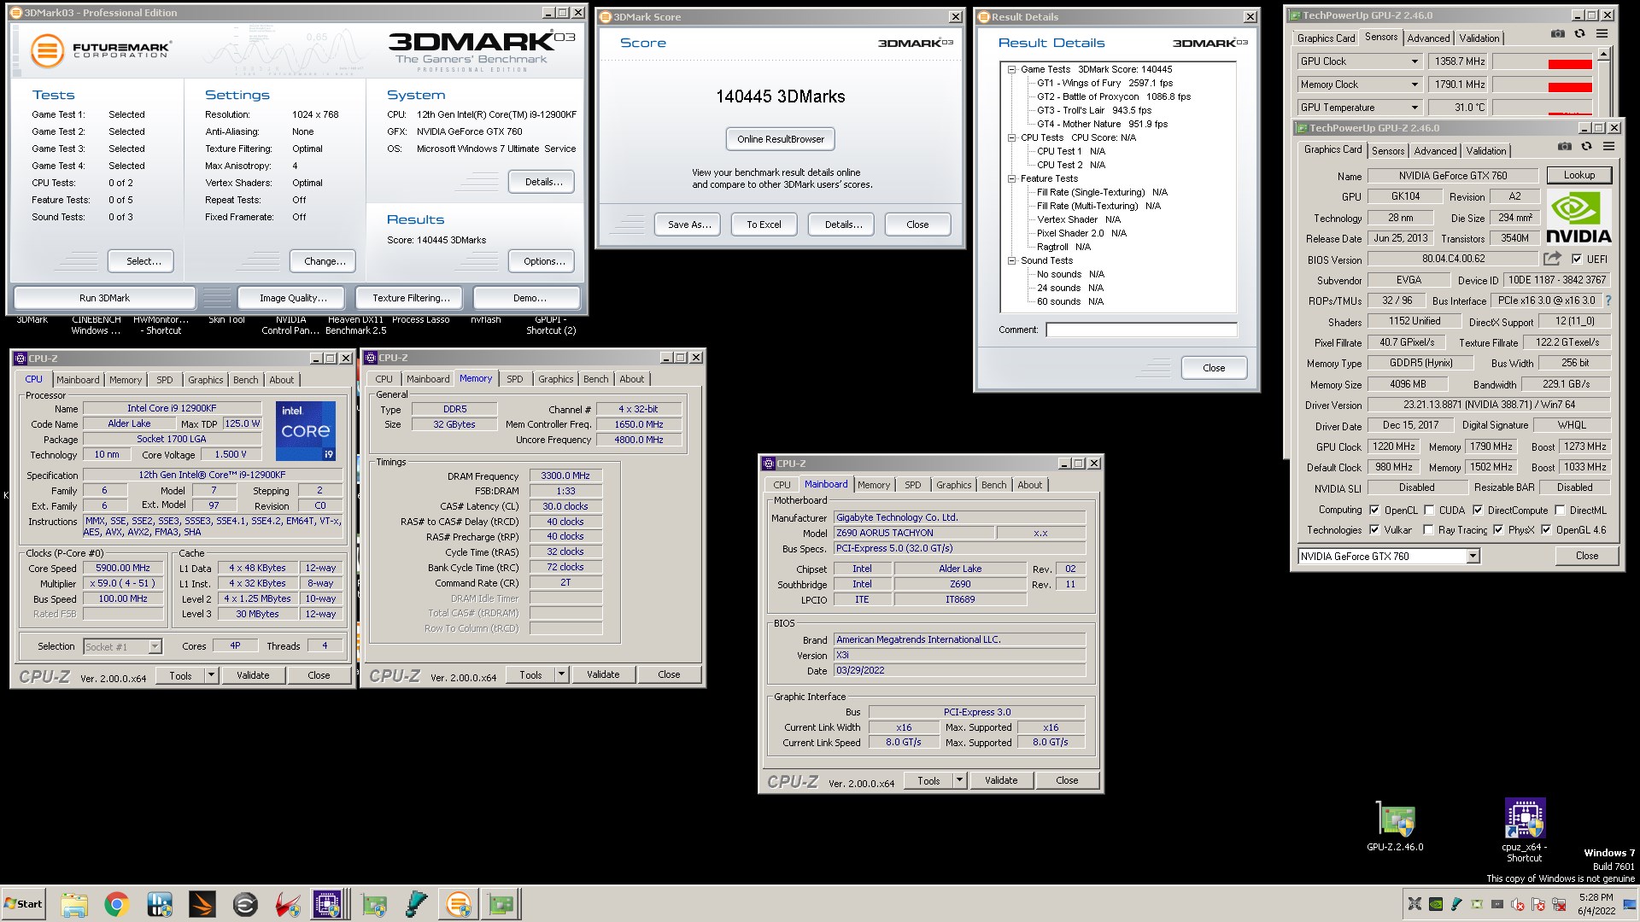Launch Google Chrome from the taskbar
Viewport: 1640px width, 922px height.
pos(117,904)
